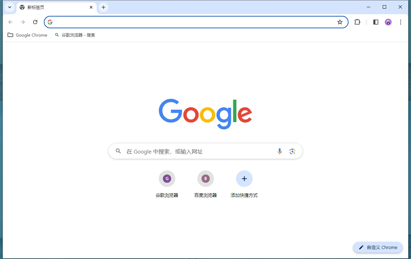This screenshot has height=259, width=411.
Task: Select the 新标签页 tab
Action: 56,7
